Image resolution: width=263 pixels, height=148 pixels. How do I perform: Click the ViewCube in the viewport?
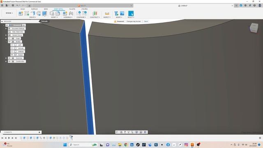254,28
